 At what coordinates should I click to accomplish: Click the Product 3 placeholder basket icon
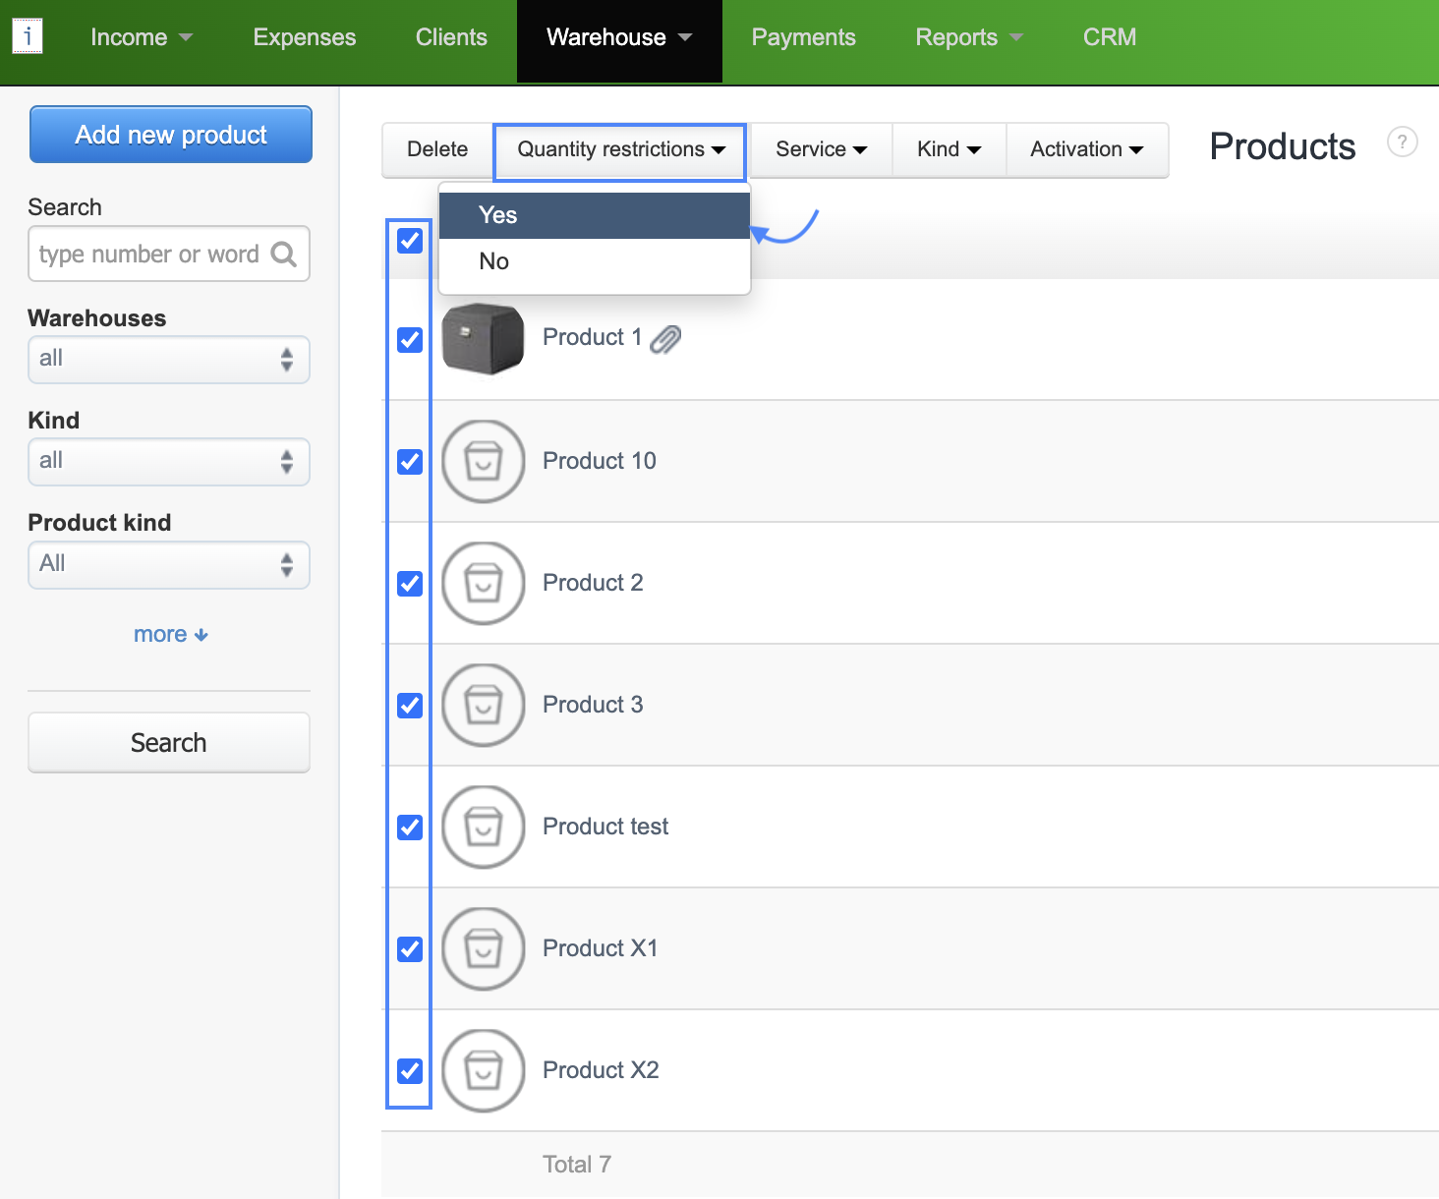pos(483,705)
